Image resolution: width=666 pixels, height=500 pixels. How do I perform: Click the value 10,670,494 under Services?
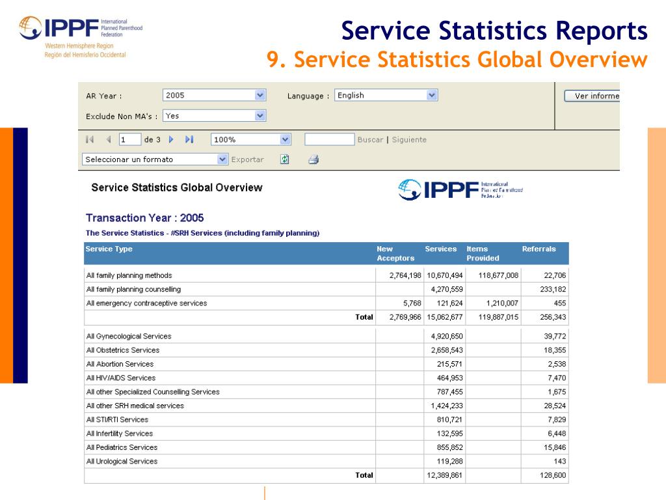(445, 275)
